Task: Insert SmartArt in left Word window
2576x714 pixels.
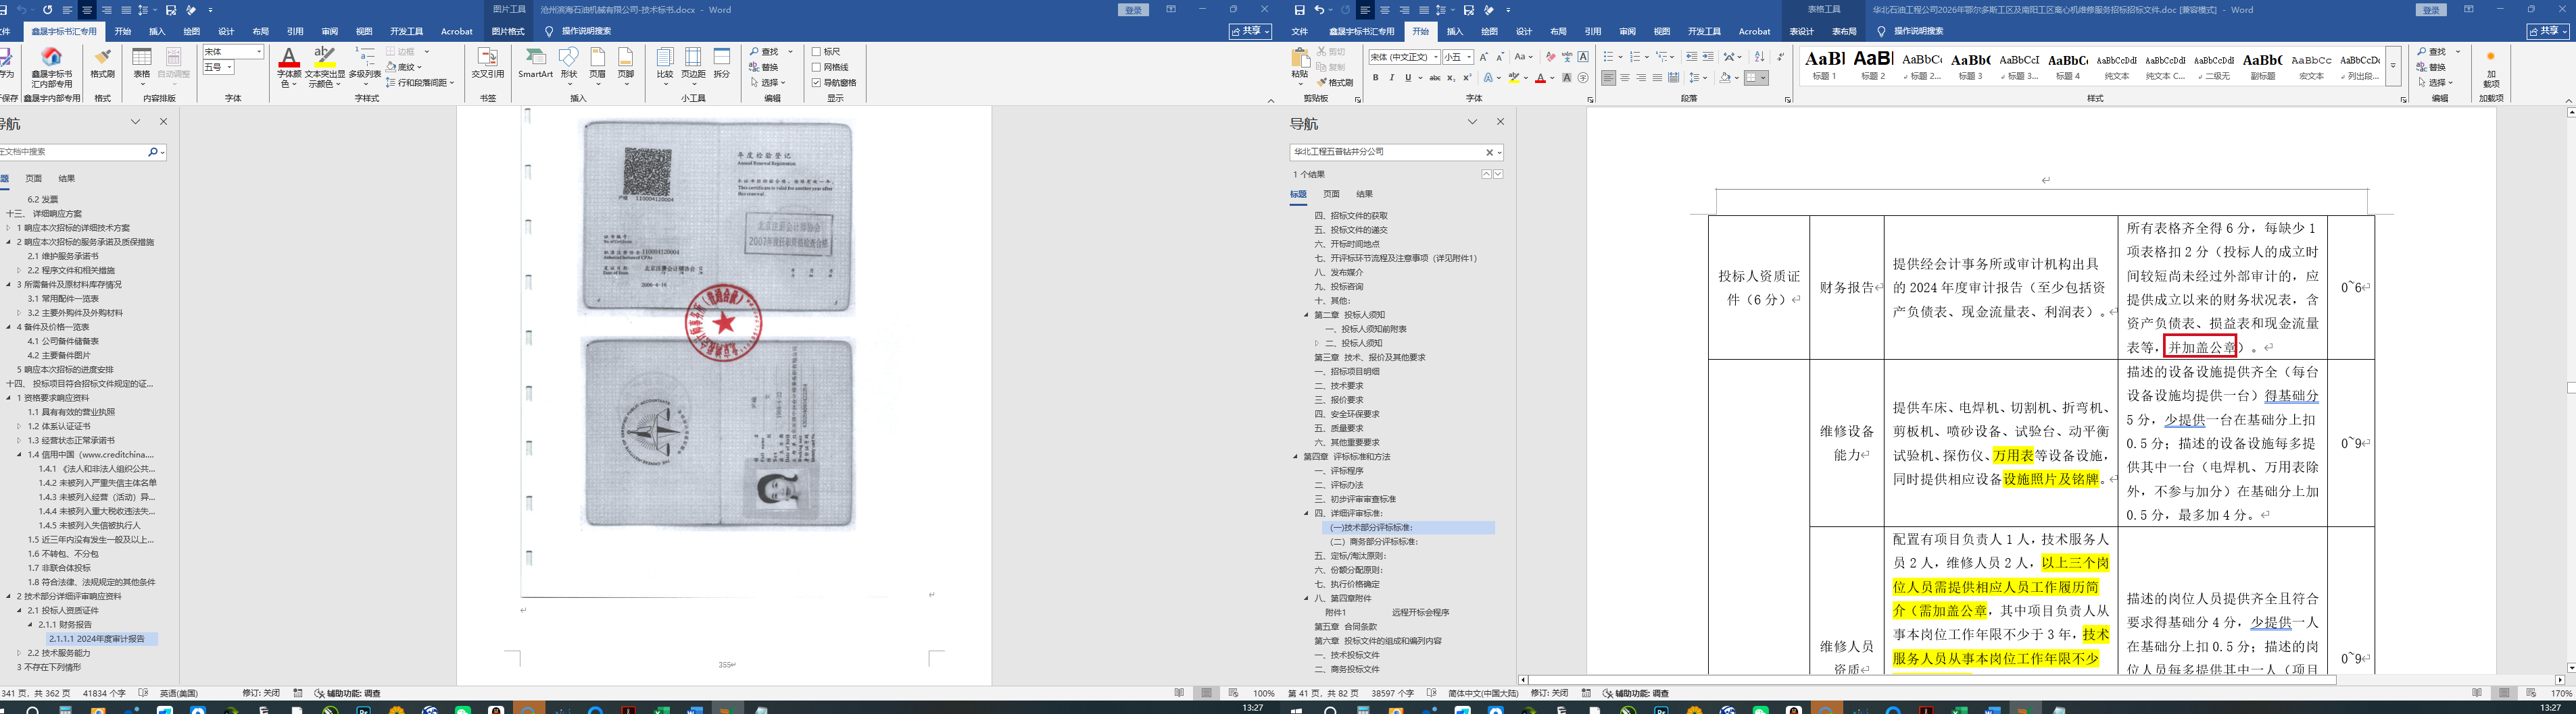Action: pyautogui.click(x=535, y=62)
